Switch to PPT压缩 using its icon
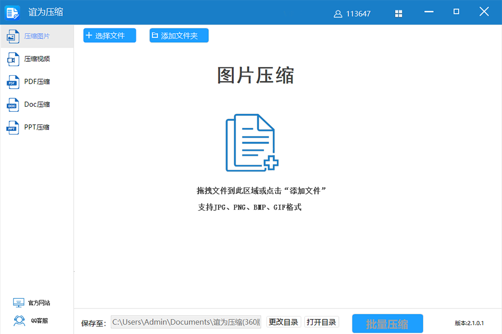 (13, 127)
